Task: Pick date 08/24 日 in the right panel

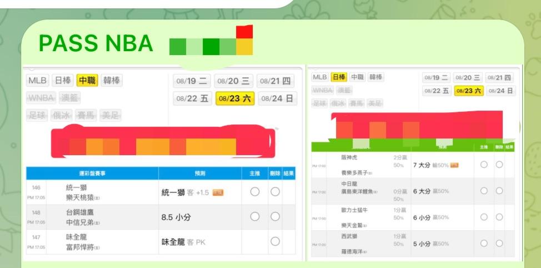Action: coord(501,91)
